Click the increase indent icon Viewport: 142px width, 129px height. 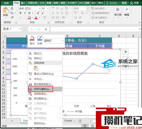tap(57, 18)
